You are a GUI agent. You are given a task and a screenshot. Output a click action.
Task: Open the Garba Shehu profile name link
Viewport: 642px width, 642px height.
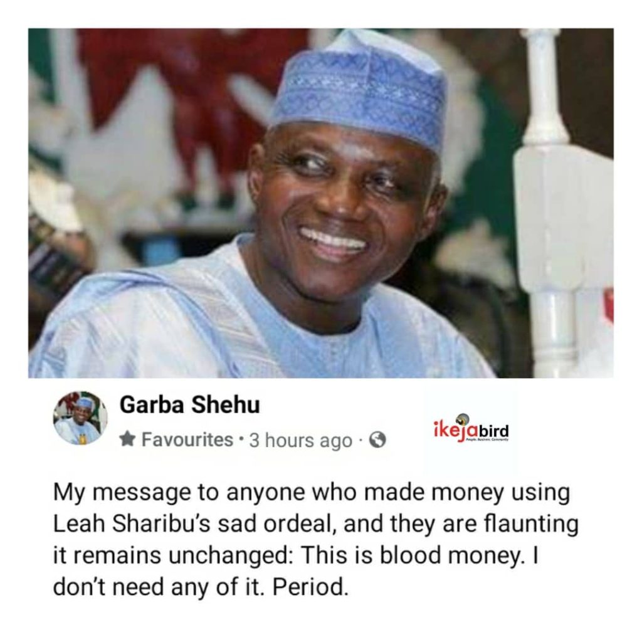point(189,405)
